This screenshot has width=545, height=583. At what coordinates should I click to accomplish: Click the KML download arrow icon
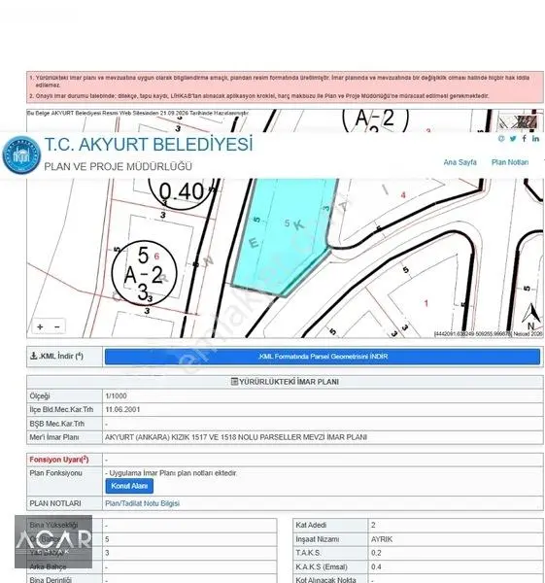(x=33, y=356)
